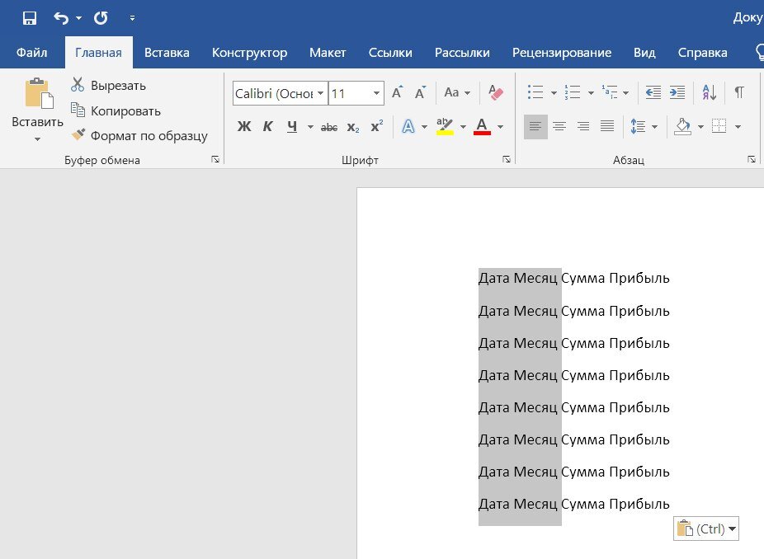The image size is (764, 559).
Task: Open the Шрифт dialog launcher
Action: tap(507, 159)
